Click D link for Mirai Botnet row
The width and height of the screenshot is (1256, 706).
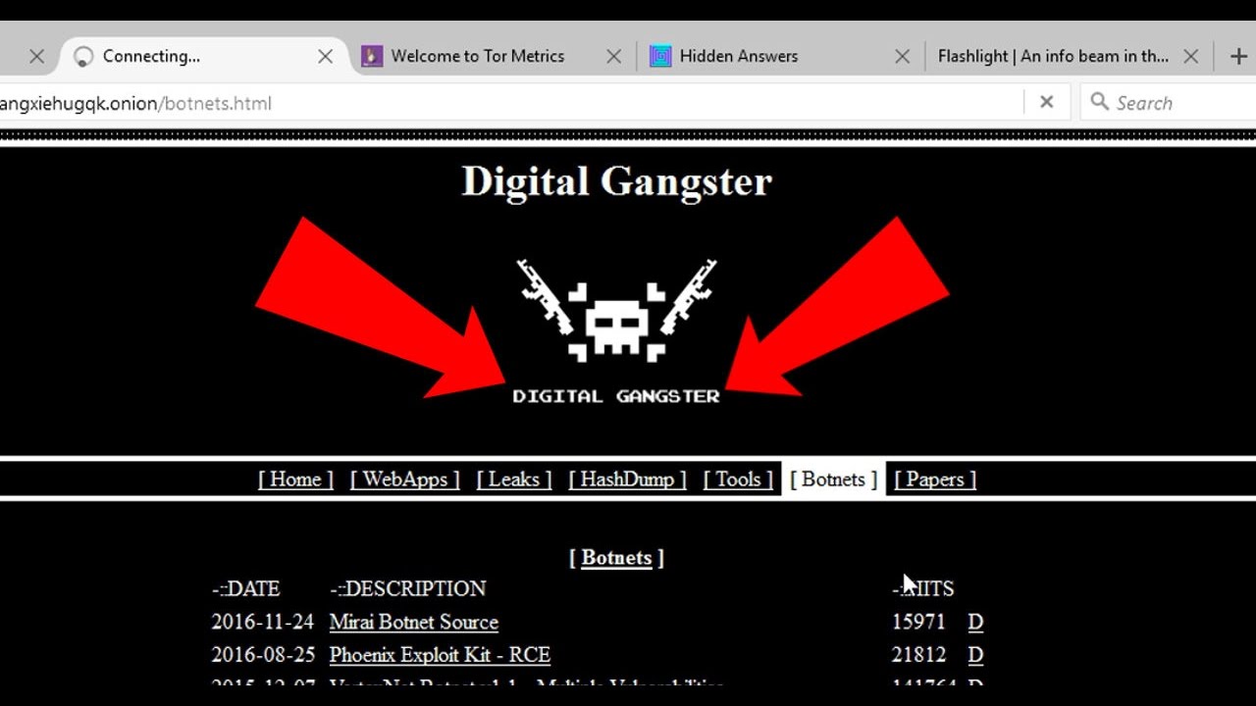tap(975, 623)
